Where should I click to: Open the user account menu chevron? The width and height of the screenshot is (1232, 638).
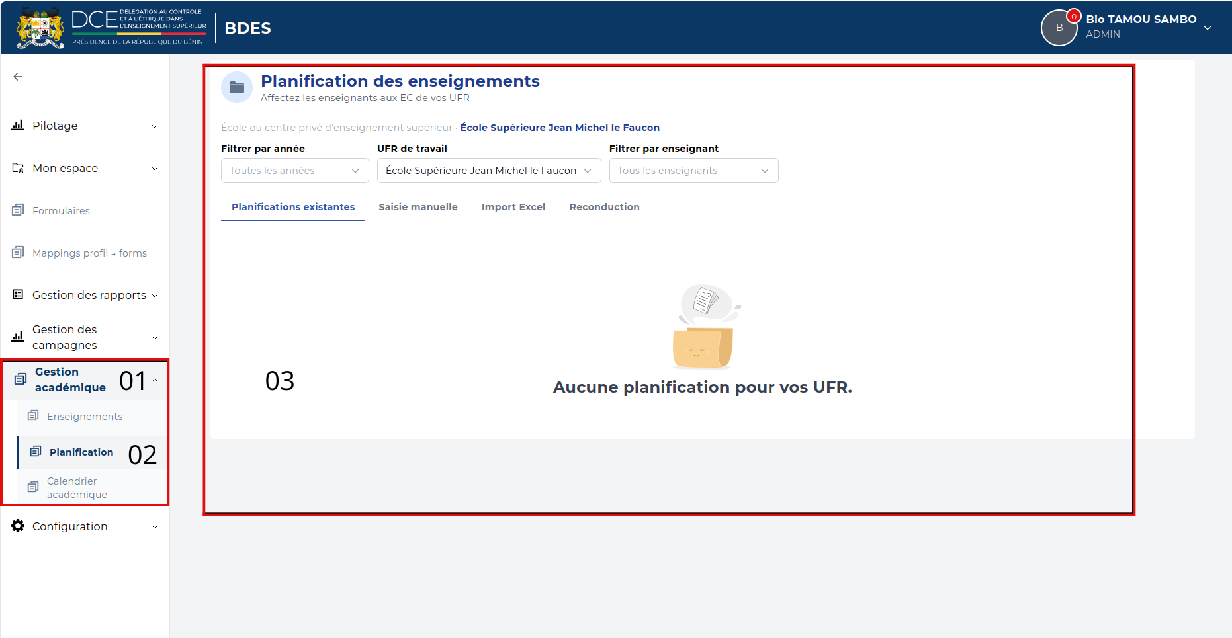(1208, 28)
